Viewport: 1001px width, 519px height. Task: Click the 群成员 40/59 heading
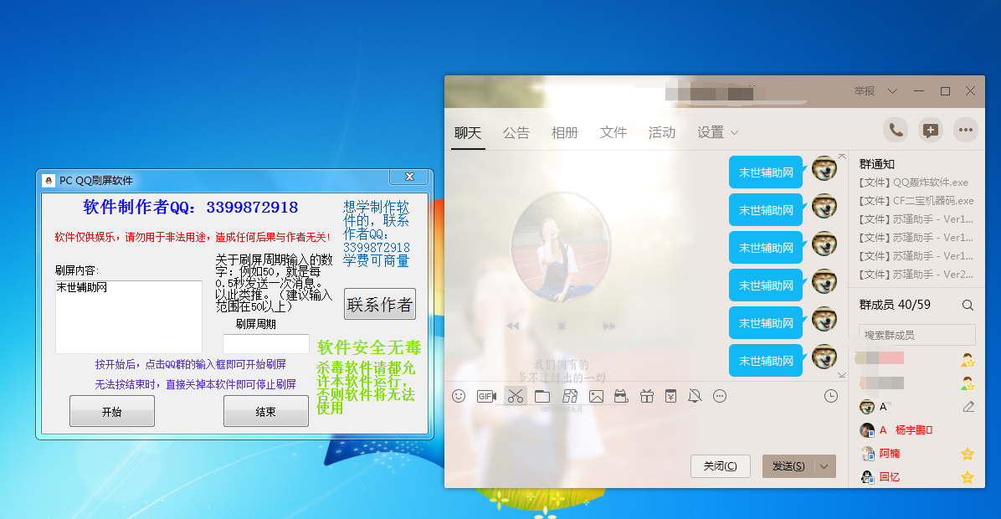coord(895,306)
